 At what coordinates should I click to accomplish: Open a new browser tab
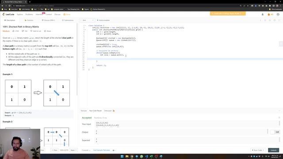(x=30, y=2)
